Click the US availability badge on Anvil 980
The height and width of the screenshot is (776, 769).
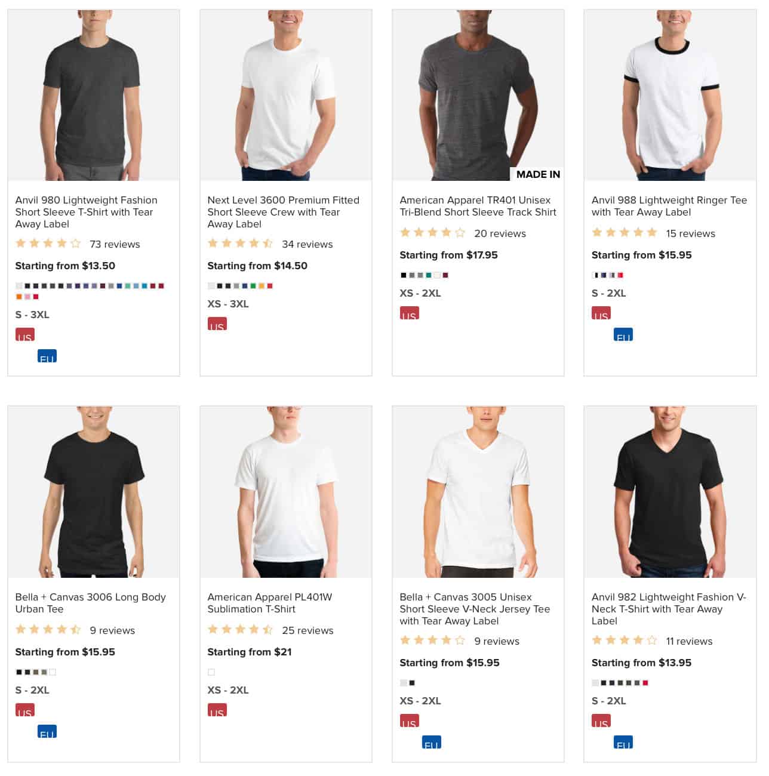(24, 335)
